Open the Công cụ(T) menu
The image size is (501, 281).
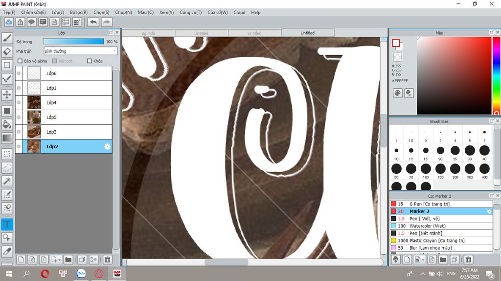click(190, 12)
